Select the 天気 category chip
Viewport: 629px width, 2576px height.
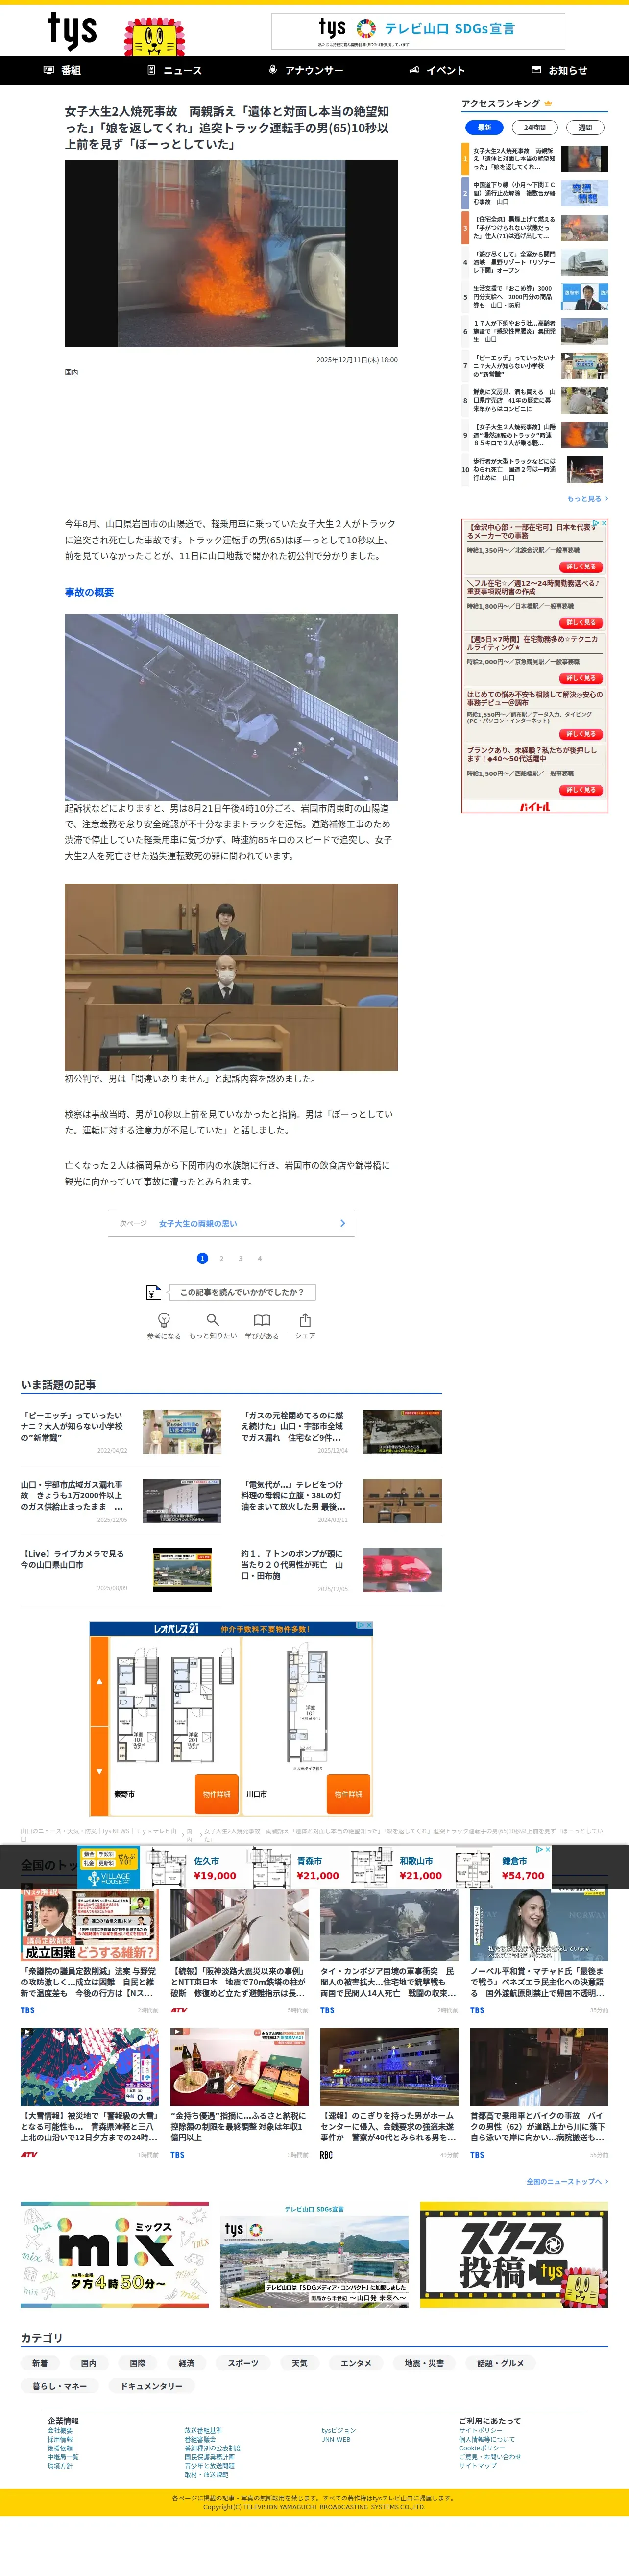299,2363
